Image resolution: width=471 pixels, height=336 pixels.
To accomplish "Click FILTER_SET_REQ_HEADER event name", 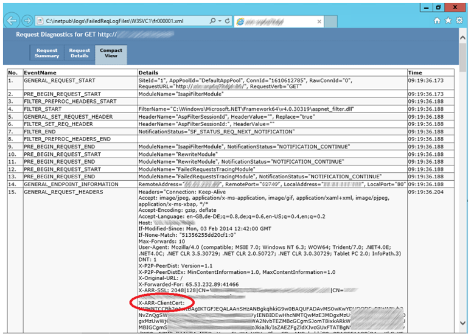I will [58, 124].
